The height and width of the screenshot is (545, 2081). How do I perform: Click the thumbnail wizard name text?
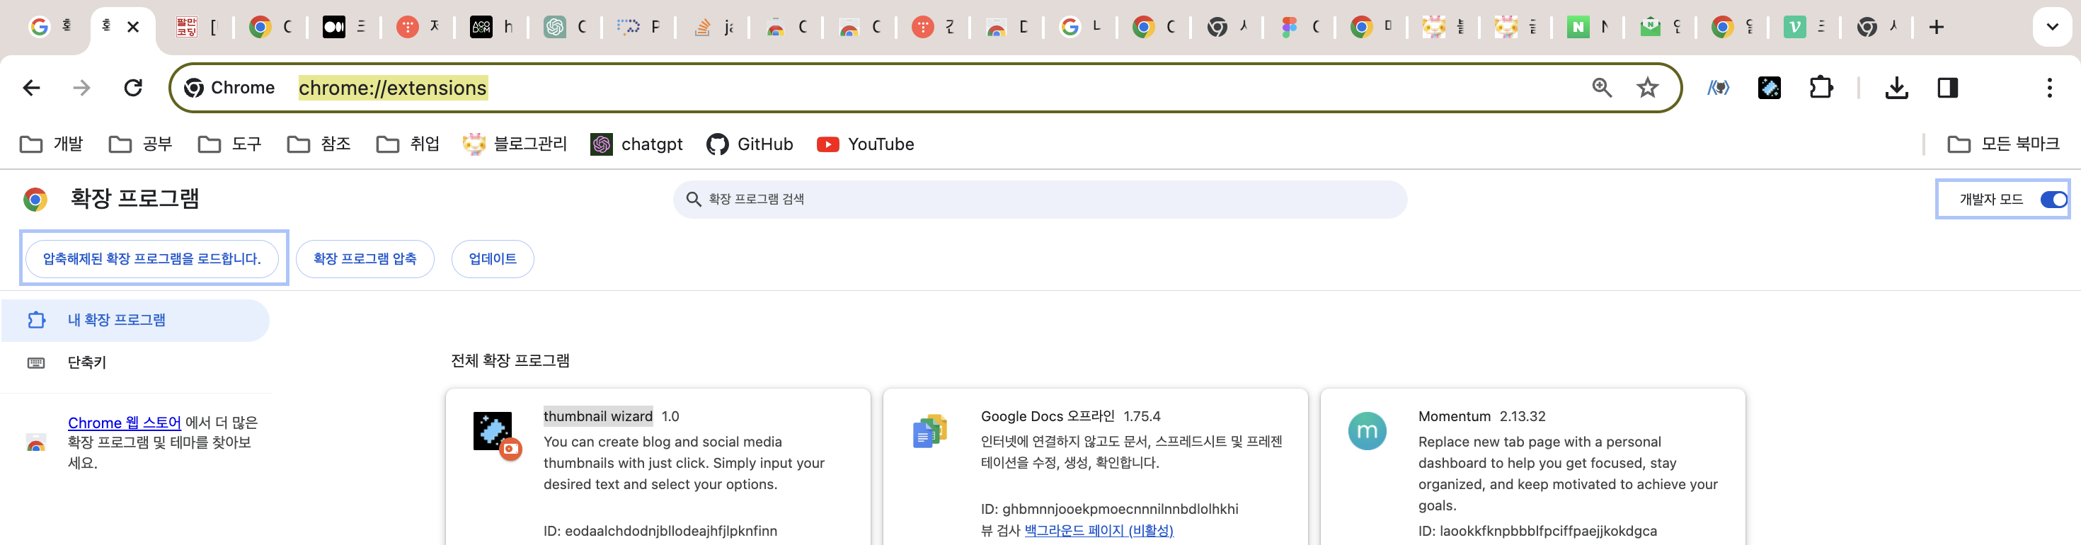(x=598, y=417)
